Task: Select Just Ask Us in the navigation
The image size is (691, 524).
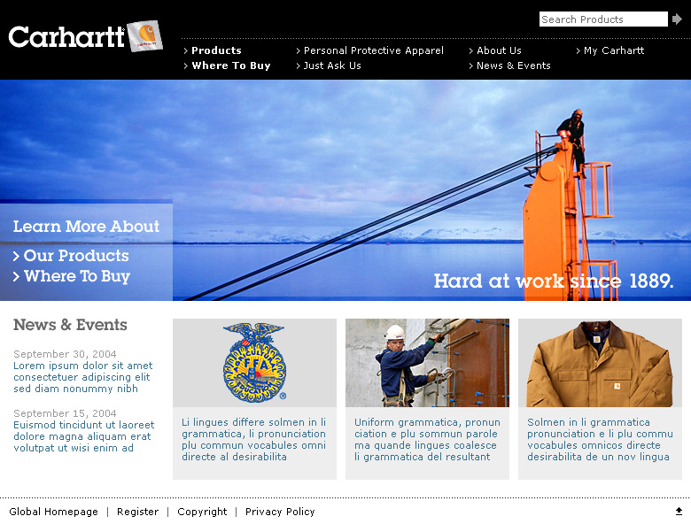Action: click(332, 65)
